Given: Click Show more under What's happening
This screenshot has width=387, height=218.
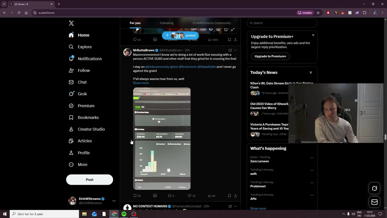Looking at the screenshot, I should coord(258,208).
